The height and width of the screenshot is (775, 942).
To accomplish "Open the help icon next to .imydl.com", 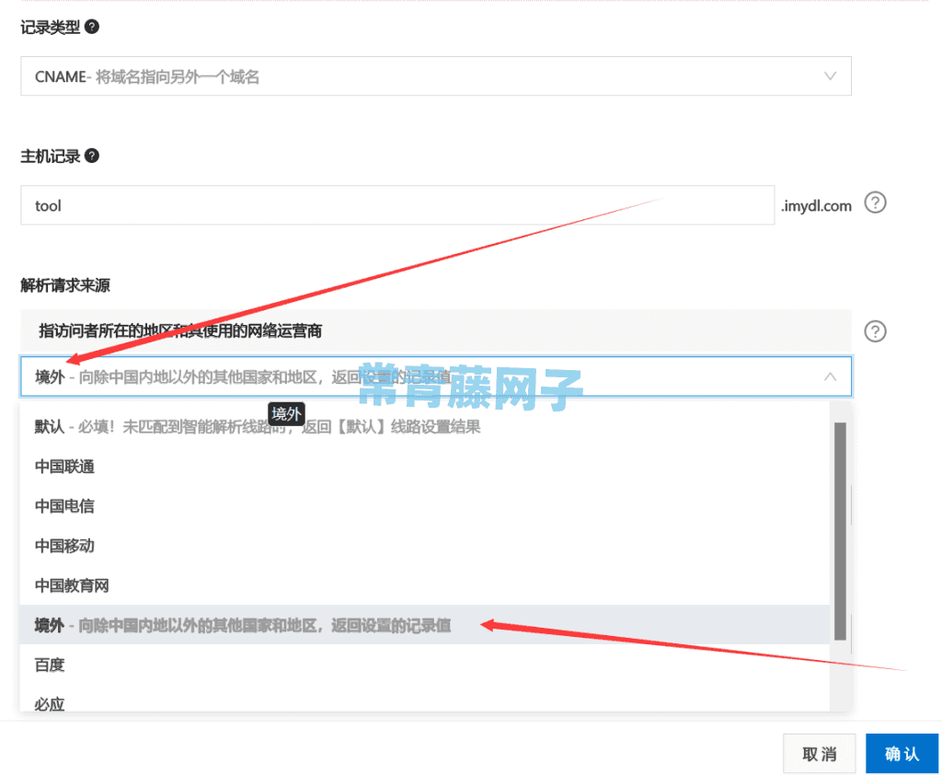I will click(875, 202).
